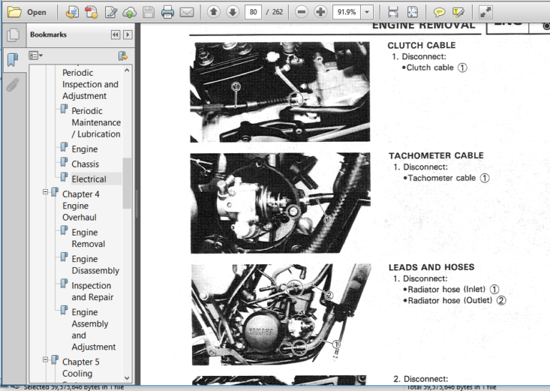550x391 pixels.
Task: Click the TACHOMETER CABLE heading
Action: (x=436, y=155)
